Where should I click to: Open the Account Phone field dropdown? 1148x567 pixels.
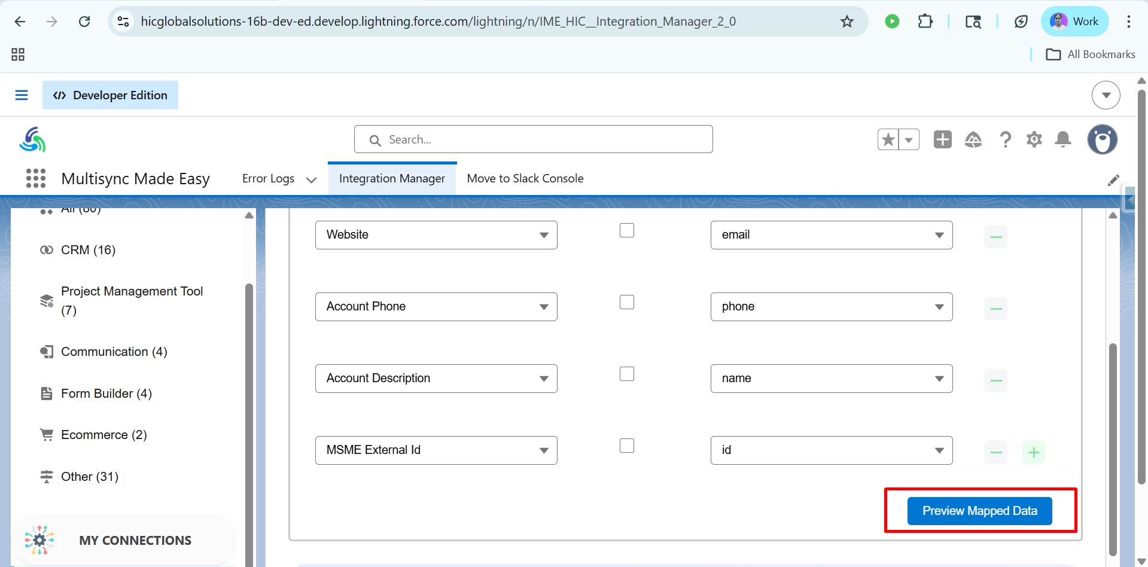[436, 307]
